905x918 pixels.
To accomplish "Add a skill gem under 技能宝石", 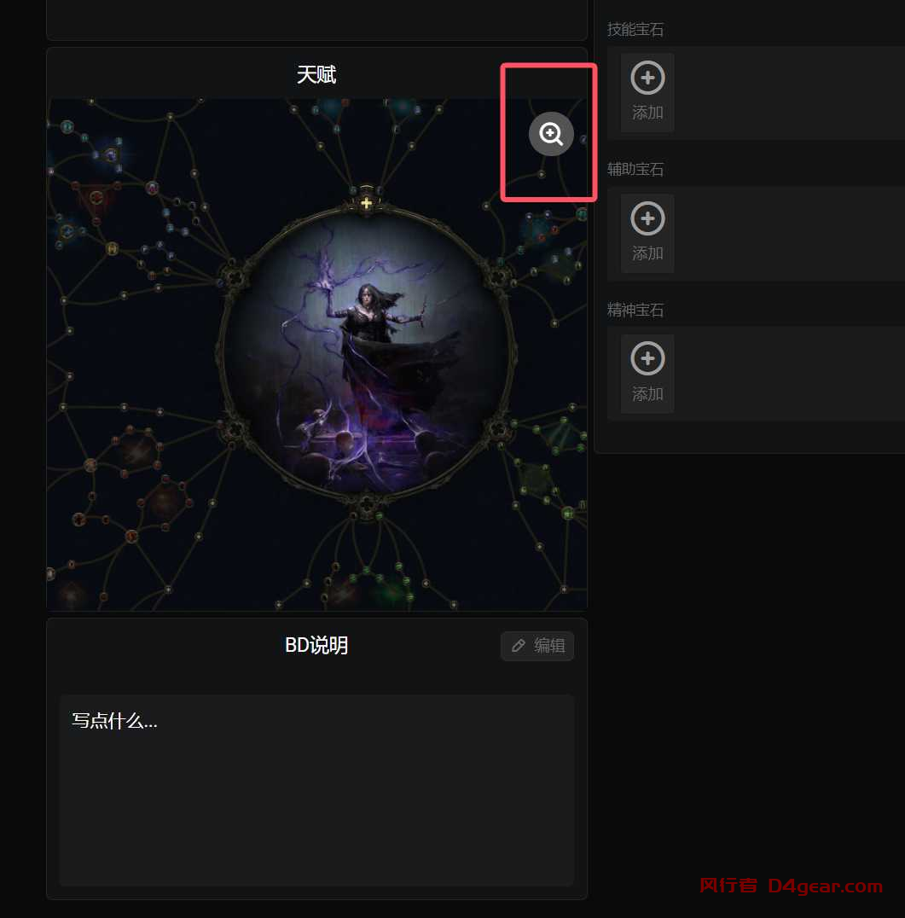I will pyautogui.click(x=647, y=92).
